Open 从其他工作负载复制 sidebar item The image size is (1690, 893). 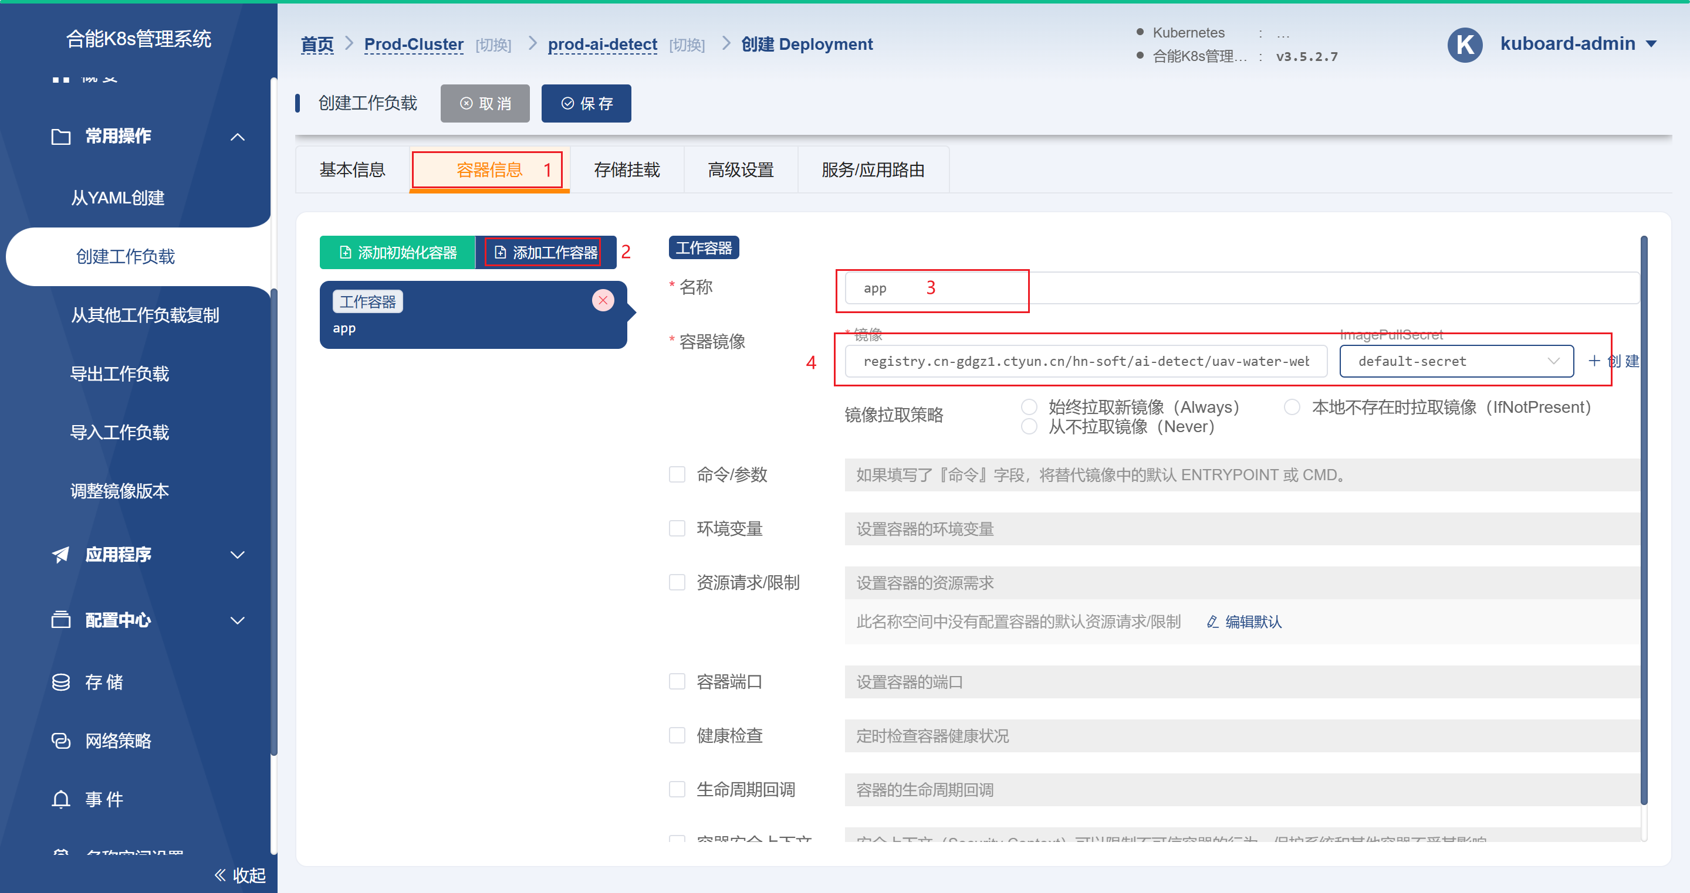[145, 315]
